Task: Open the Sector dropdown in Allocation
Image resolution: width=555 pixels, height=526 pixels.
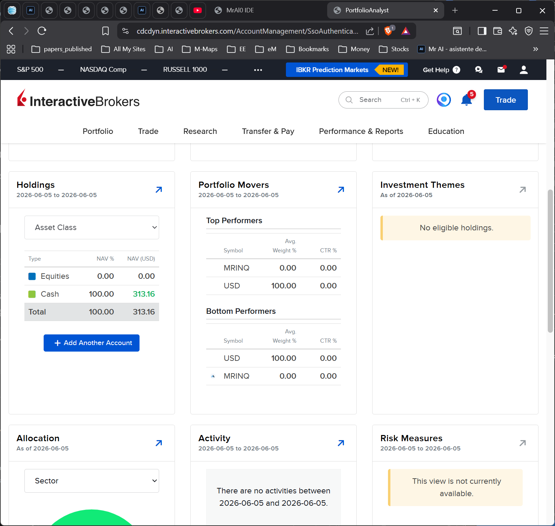Action: [x=92, y=481]
